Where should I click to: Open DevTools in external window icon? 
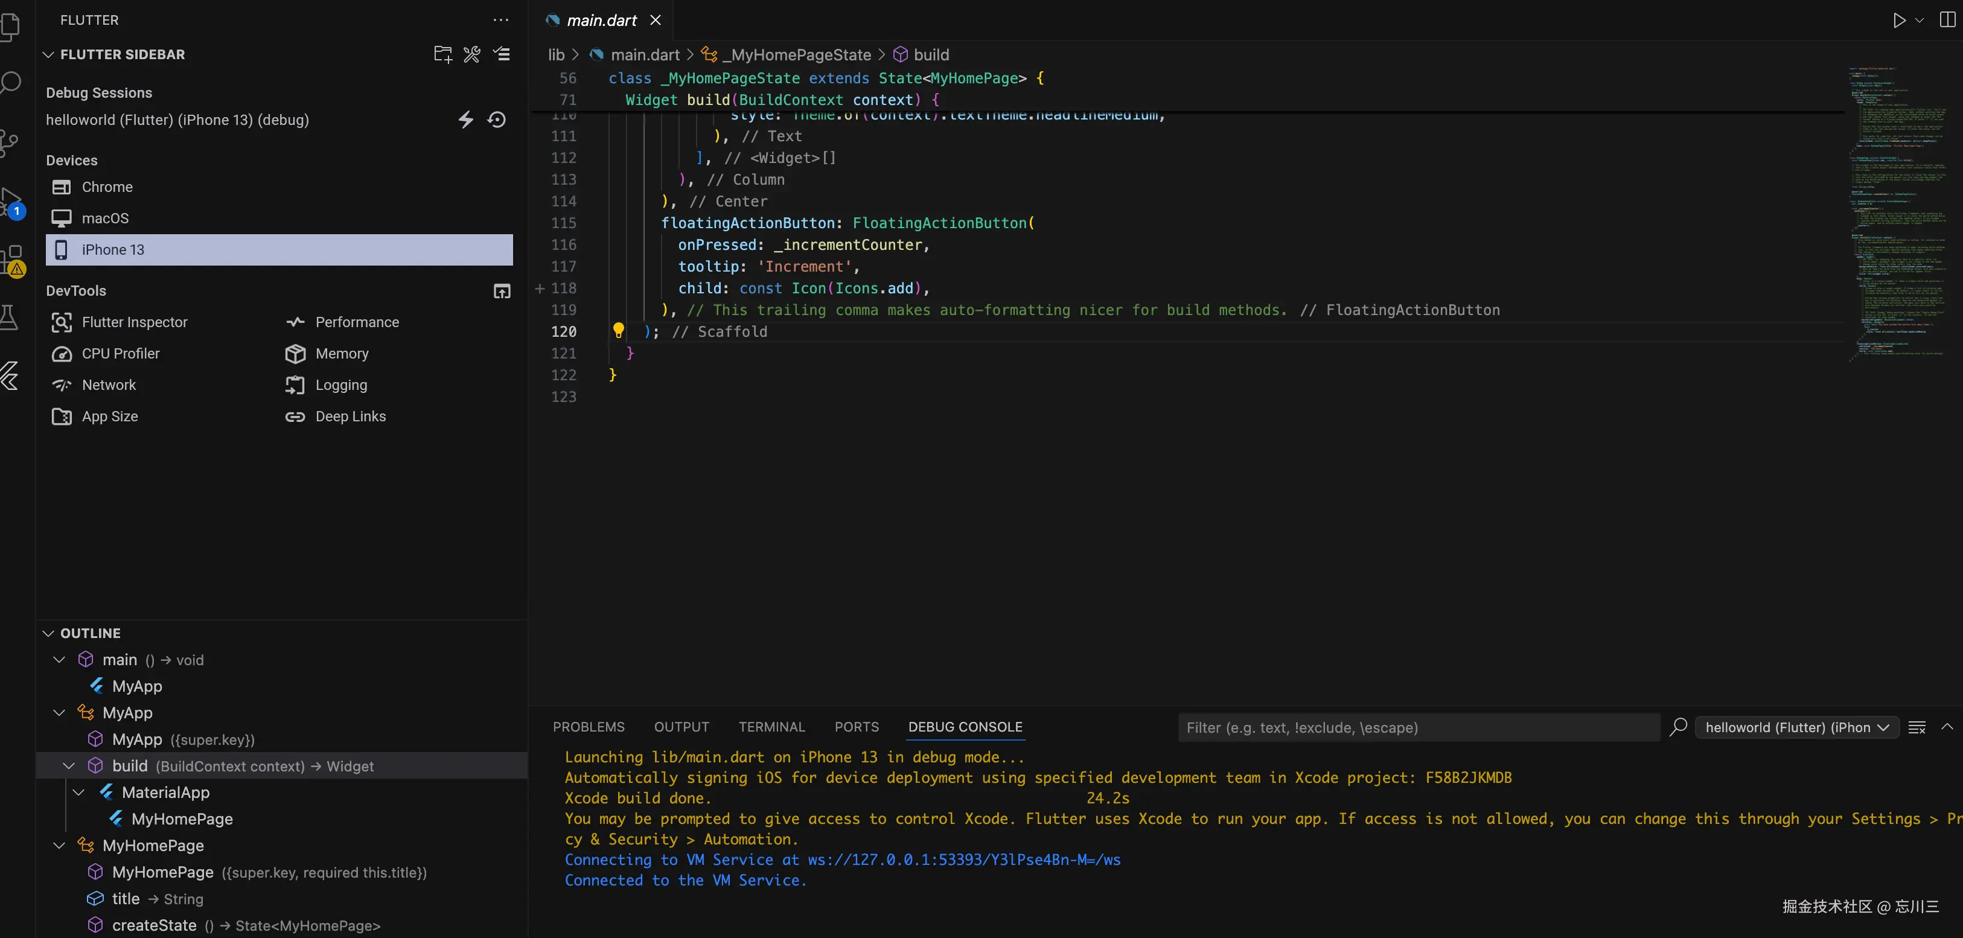pos(502,291)
